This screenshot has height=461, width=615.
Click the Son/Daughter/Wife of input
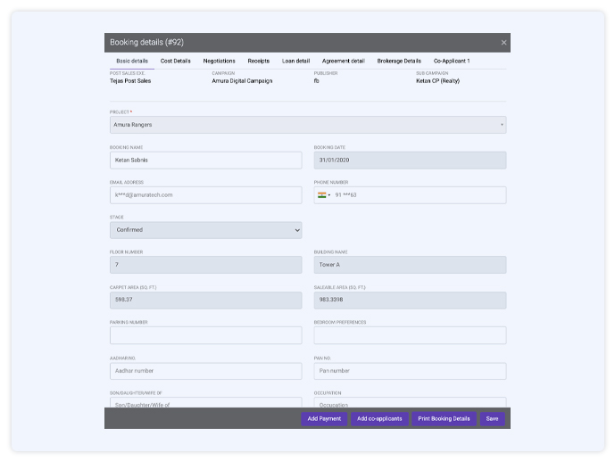[206, 403]
